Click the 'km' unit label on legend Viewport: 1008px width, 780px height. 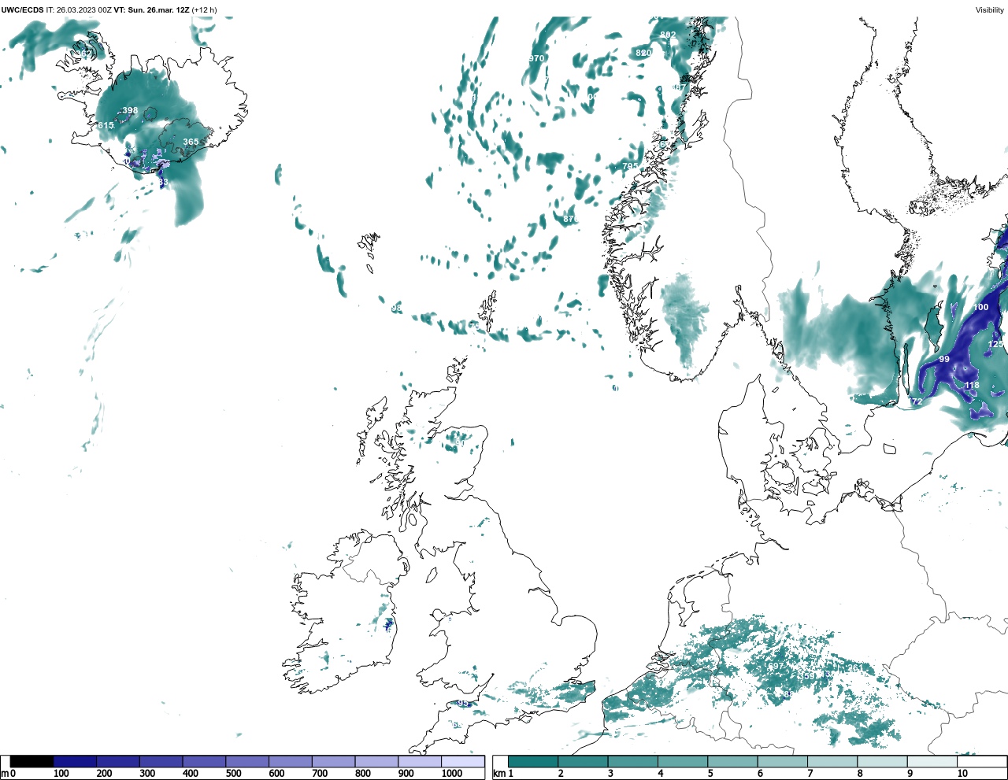pos(499,774)
